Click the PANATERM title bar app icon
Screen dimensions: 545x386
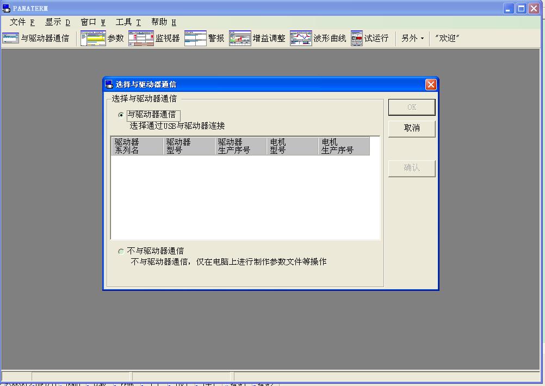7,8
